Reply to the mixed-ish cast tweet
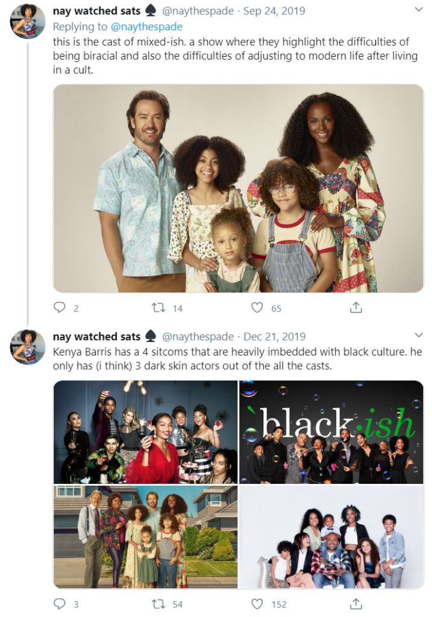432x617 pixels. [x=60, y=307]
